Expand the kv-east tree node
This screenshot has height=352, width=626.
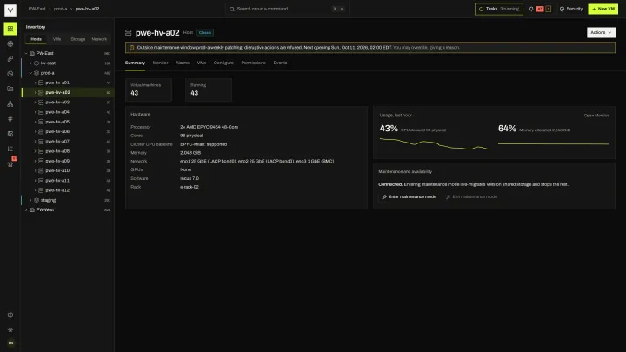click(x=30, y=63)
